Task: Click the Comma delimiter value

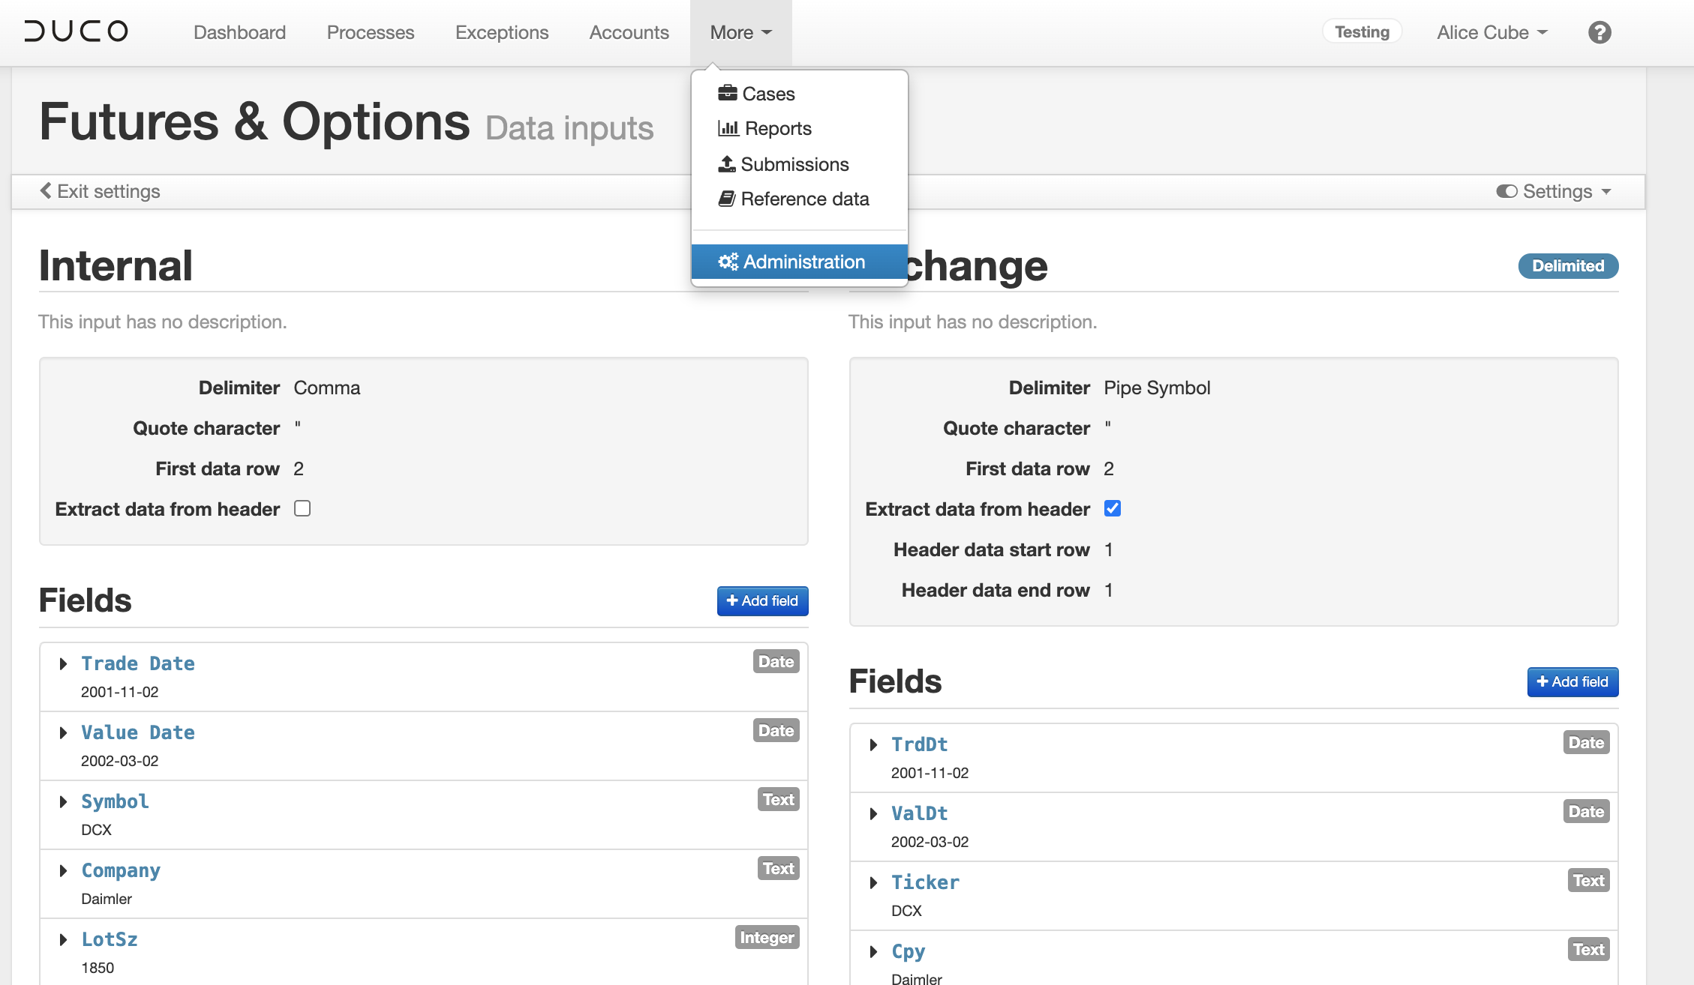Action: coord(327,388)
